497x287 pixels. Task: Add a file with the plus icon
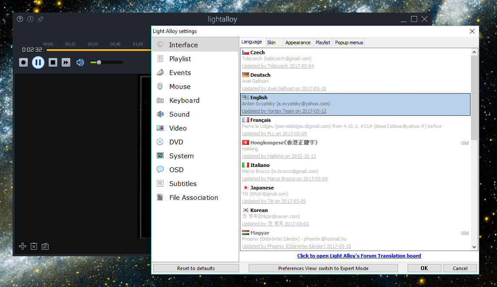click(x=23, y=246)
